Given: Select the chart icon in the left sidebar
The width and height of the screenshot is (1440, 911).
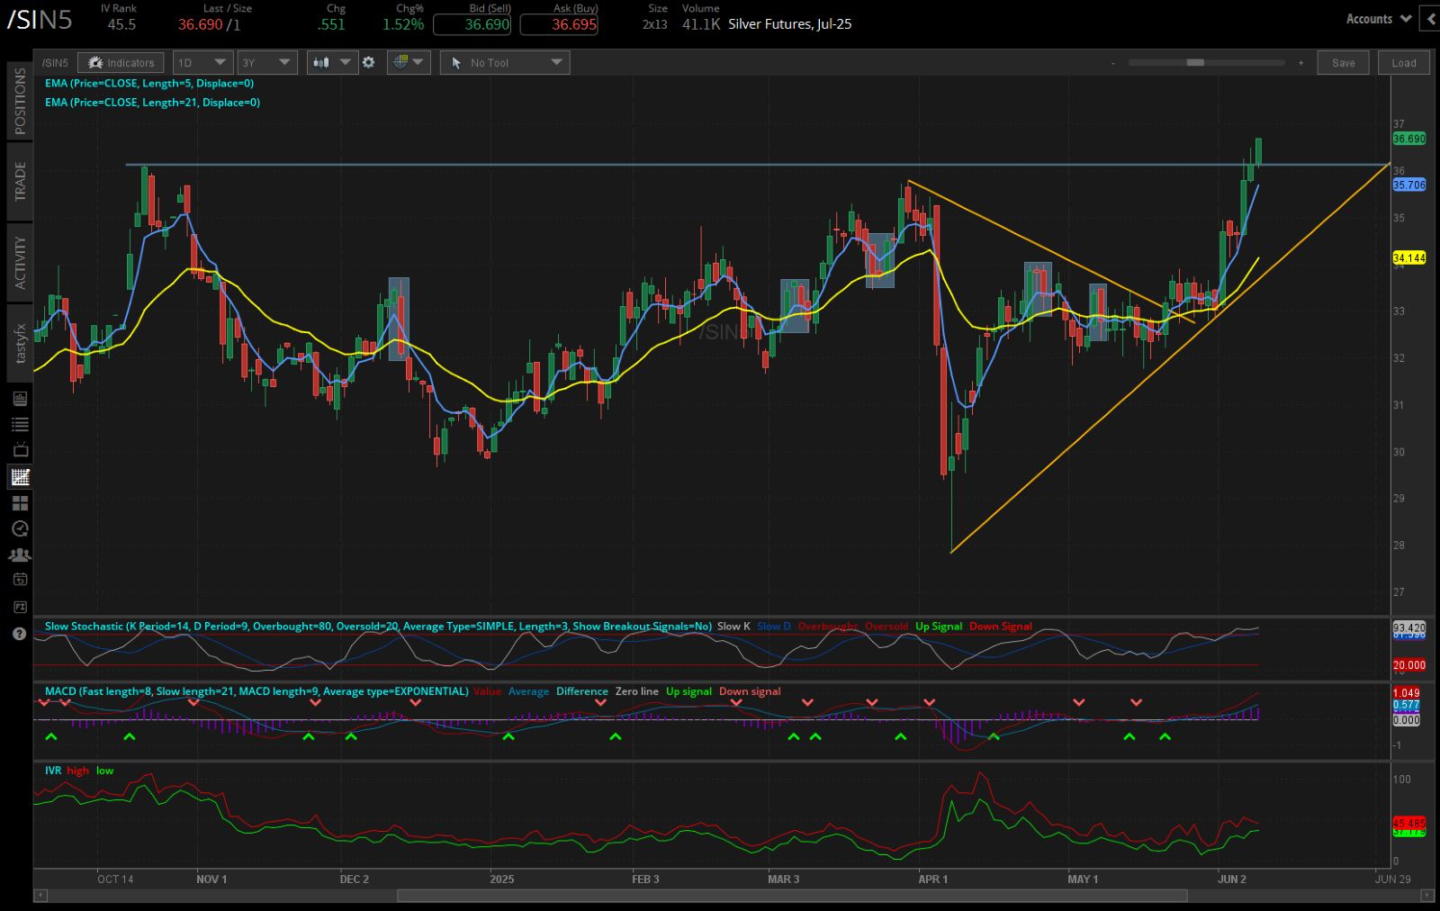Looking at the screenshot, I should pyautogui.click(x=19, y=477).
